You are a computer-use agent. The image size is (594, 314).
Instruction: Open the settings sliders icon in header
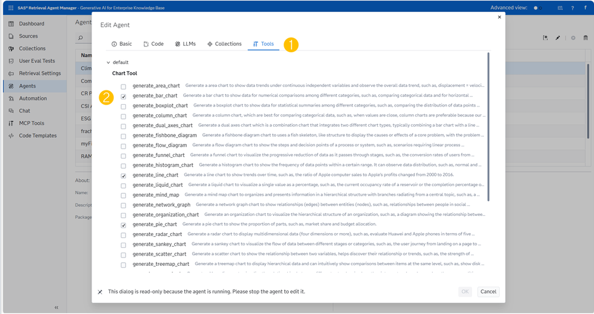point(560,8)
